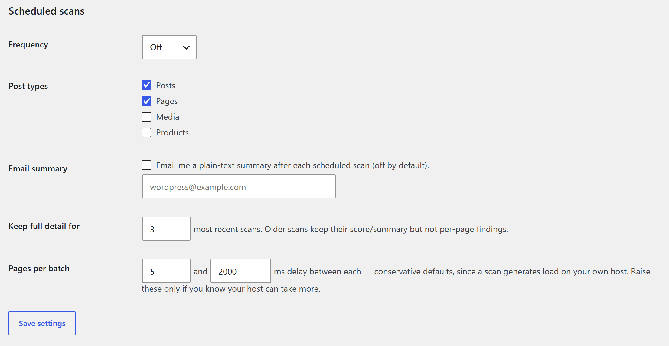The width and height of the screenshot is (669, 346).
Task: Enable the Products post type checkbox
Action: [x=146, y=132]
